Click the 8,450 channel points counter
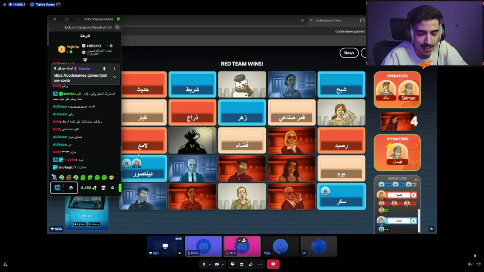The width and height of the screenshot is (484, 272). 88,188
